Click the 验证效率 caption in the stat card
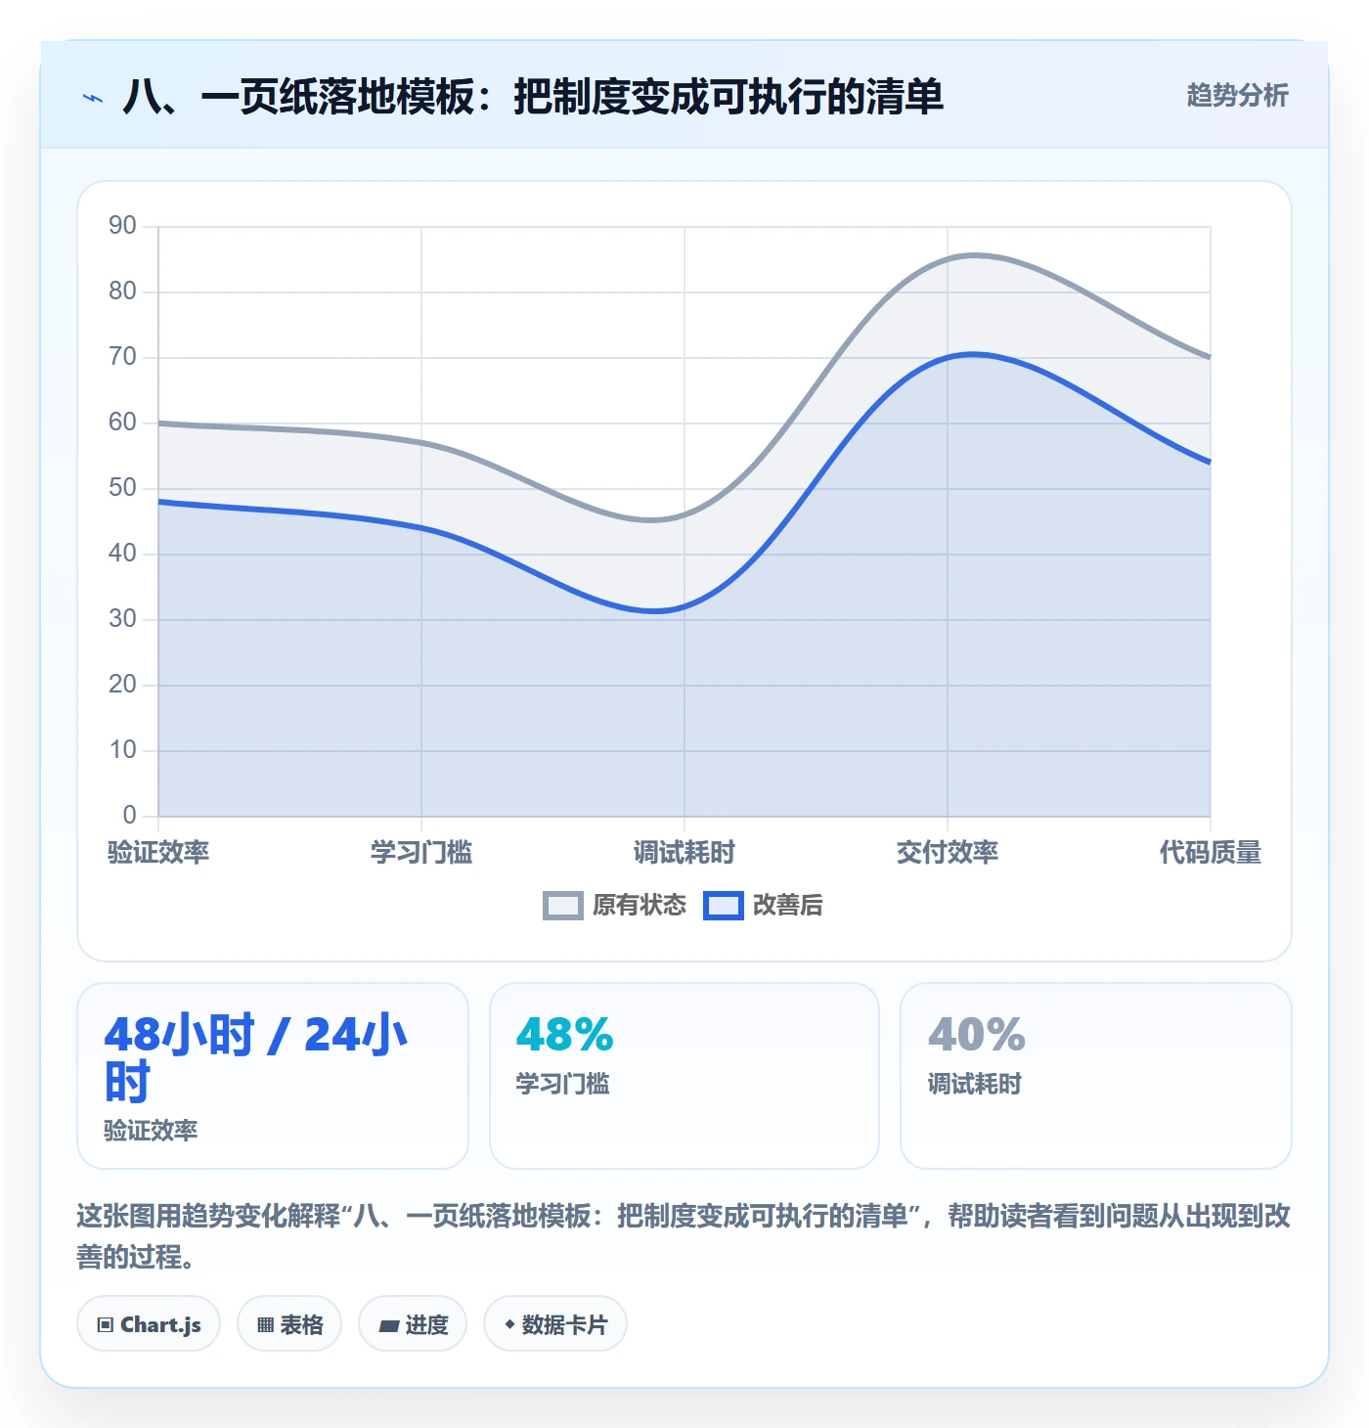Viewport: 1369px width, 1428px height. pos(151,1131)
